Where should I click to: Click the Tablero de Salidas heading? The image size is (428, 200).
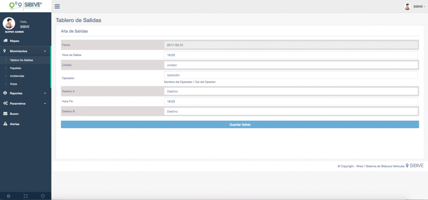coord(78,20)
